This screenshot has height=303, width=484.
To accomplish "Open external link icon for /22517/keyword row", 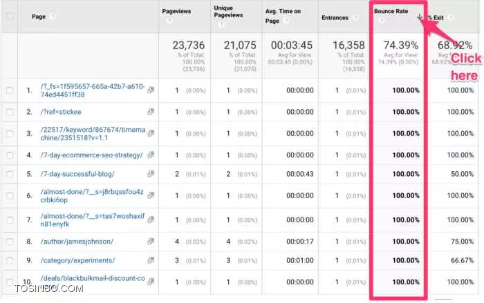I will pos(151,133).
